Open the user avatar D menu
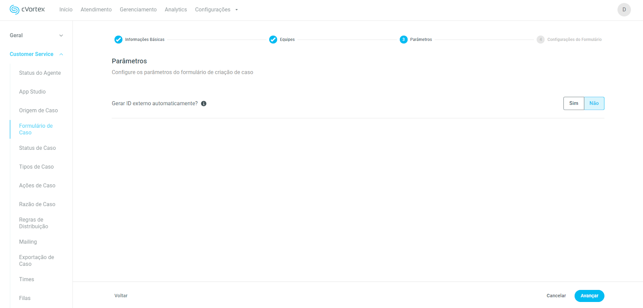Image resolution: width=643 pixels, height=308 pixels. click(x=624, y=10)
